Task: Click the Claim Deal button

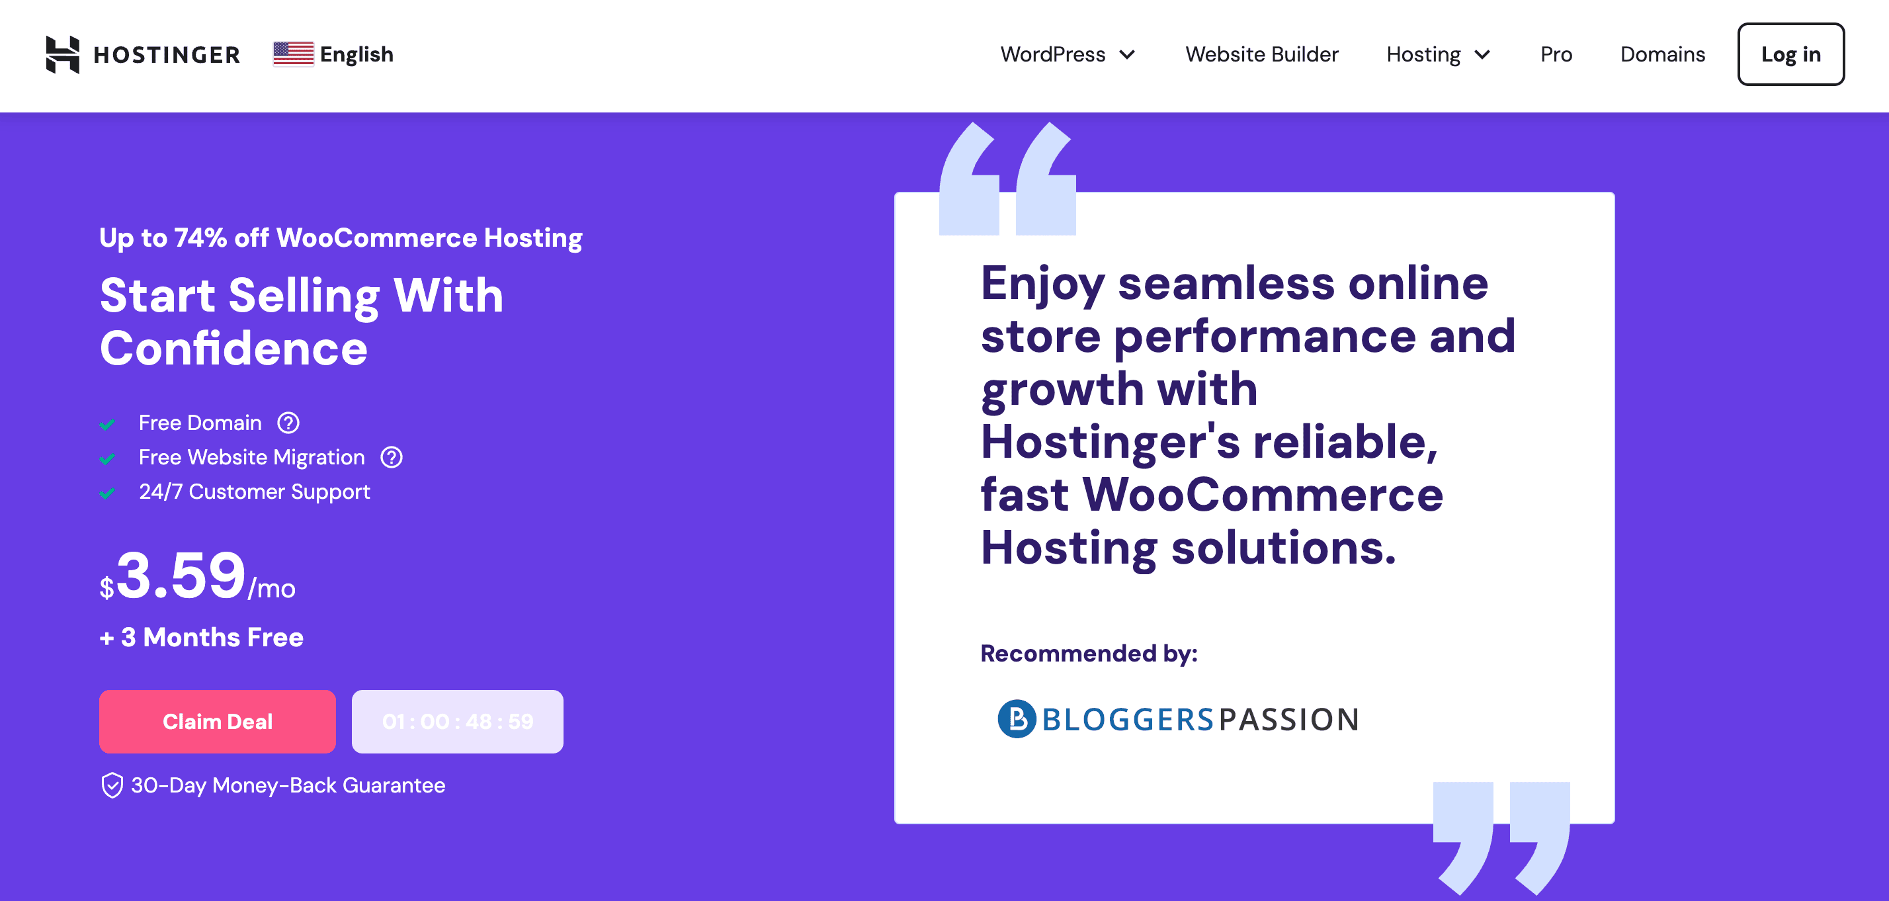Action: point(217,722)
